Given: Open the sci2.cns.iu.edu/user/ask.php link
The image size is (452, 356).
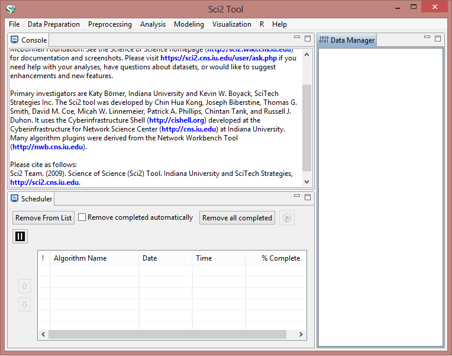Looking at the screenshot, I should pyautogui.click(x=218, y=58).
